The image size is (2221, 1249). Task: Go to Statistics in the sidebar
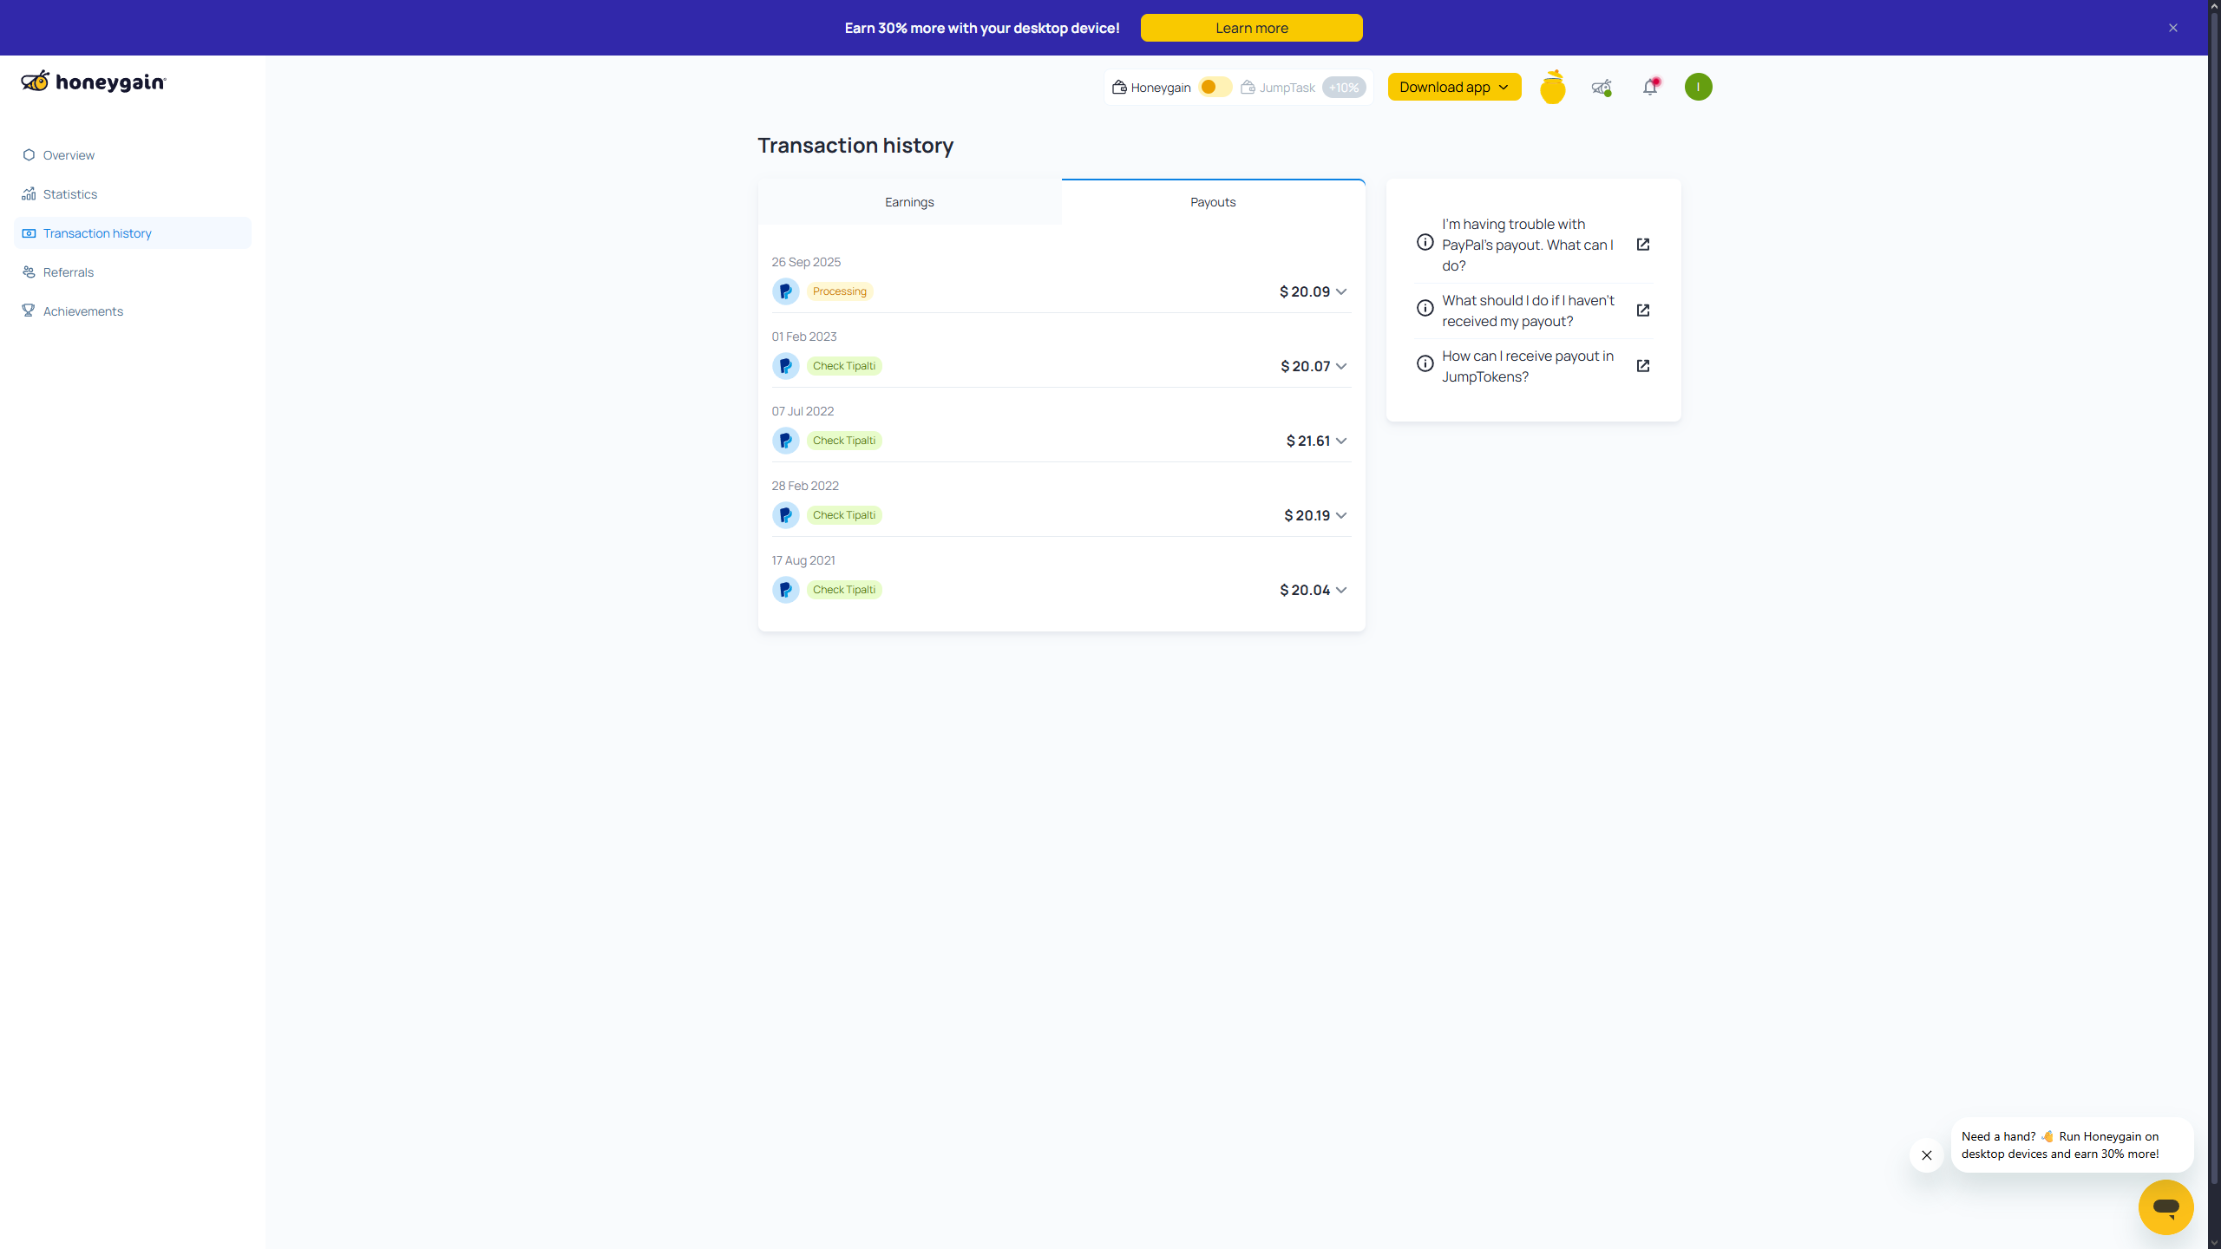[70, 194]
